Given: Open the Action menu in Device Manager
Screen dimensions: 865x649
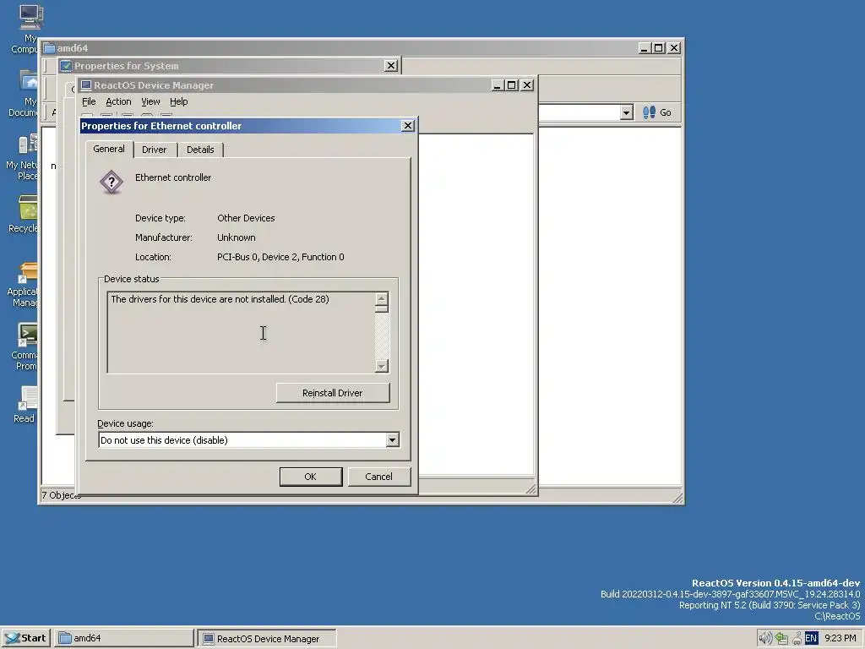Looking at the screenshot, I should coord(118,101).
